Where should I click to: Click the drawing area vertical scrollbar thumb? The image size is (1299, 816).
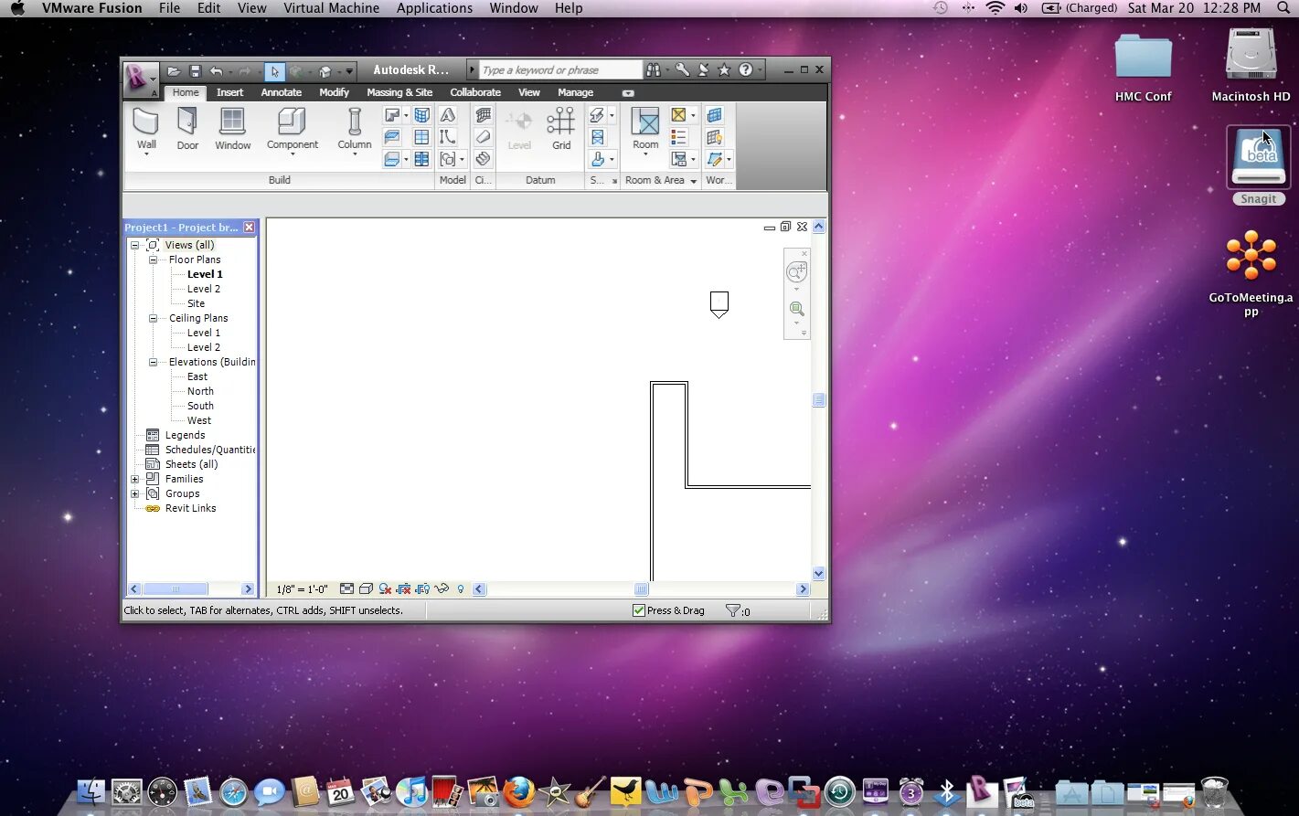coord(819,400)
